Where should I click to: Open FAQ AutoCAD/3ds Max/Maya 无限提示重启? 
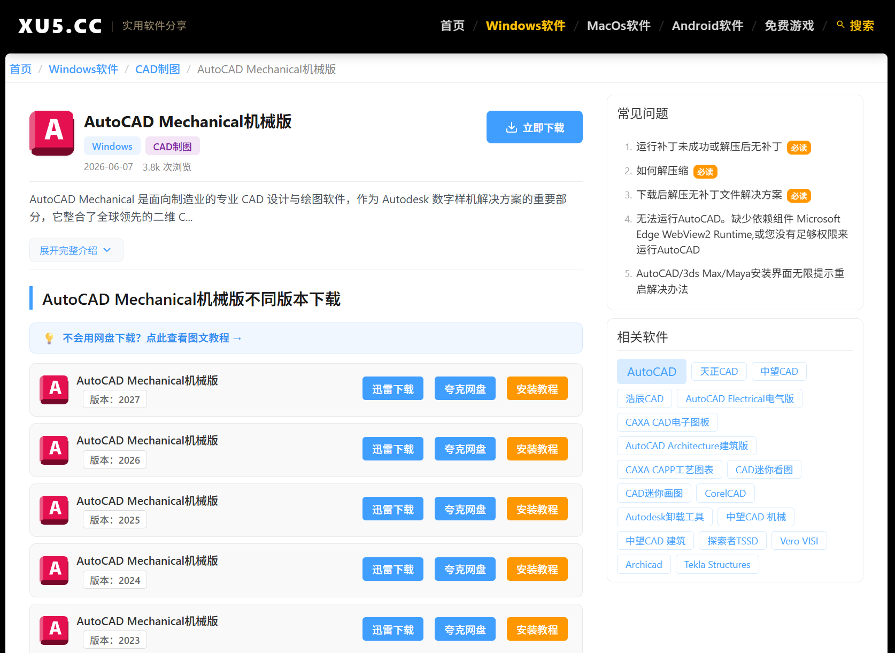coord(740,281)
